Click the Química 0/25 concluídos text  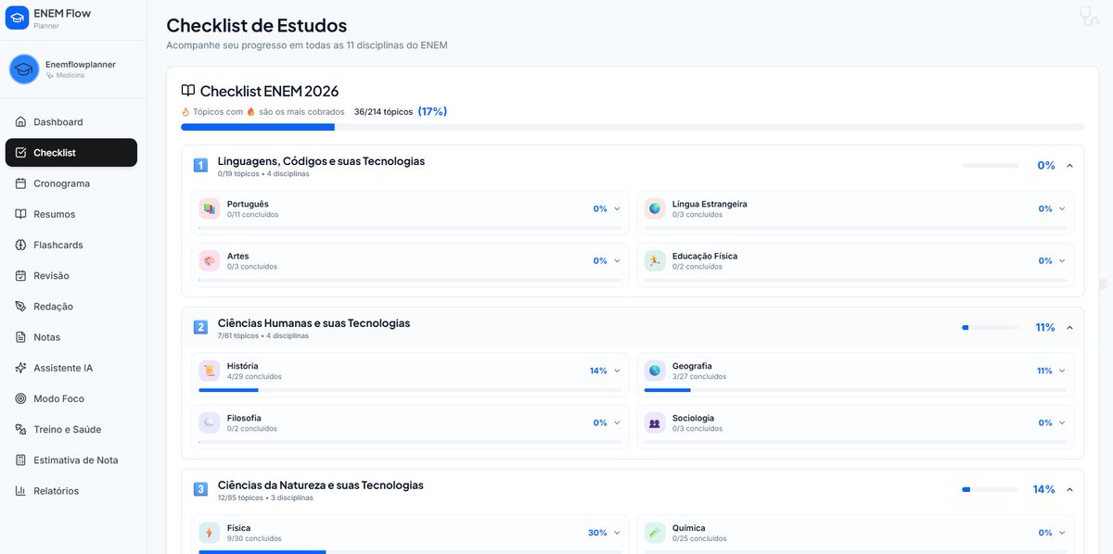point(699,539)
